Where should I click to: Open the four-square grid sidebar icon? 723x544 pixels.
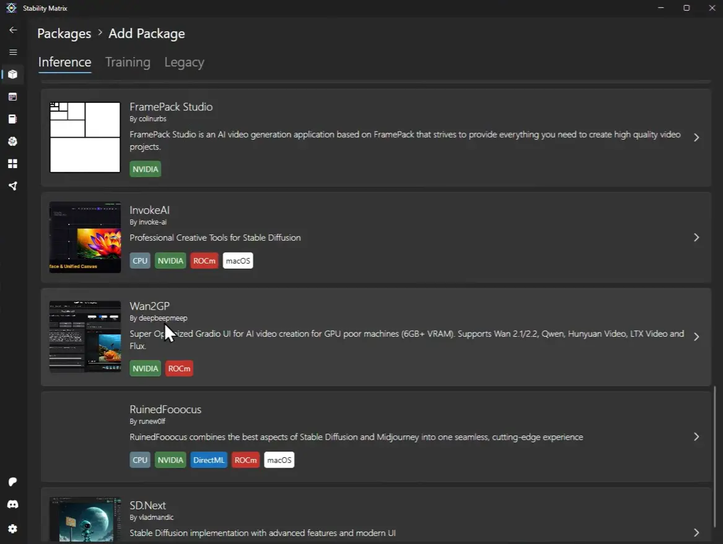click(x=13, y=164)
